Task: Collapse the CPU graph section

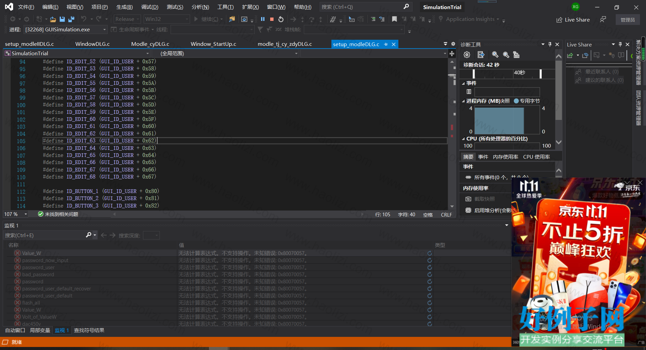Action: [x=463, y=139]
